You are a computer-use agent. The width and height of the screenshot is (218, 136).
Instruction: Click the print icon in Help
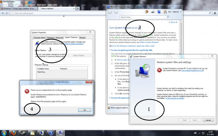coord(153,12)
